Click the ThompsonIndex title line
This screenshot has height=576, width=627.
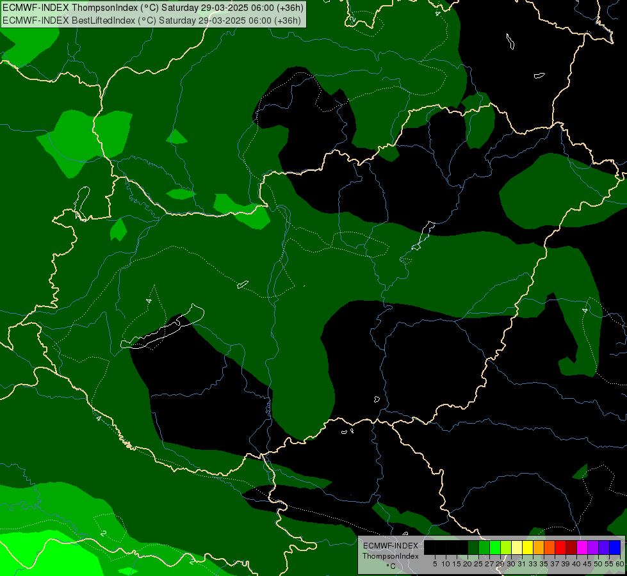(x=153, y=8)
